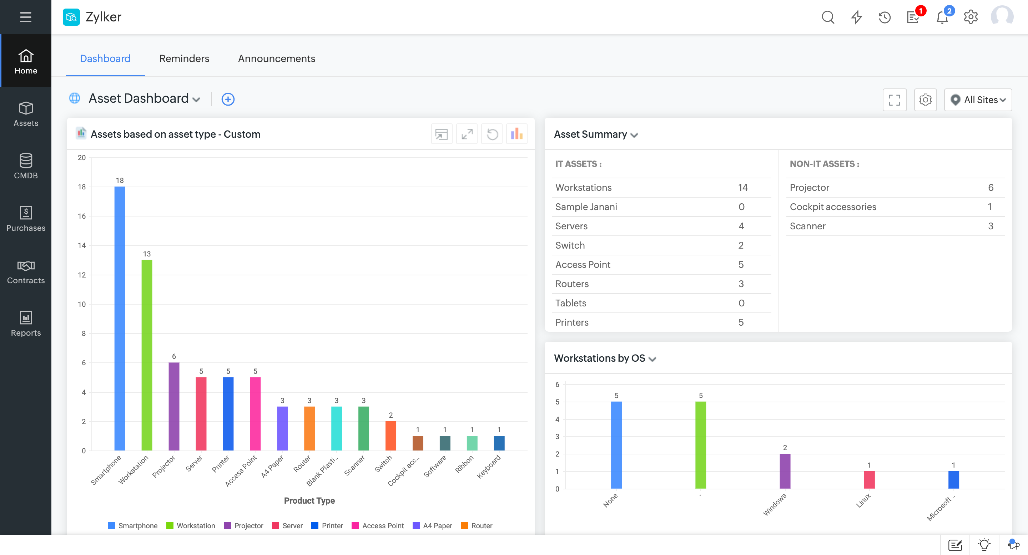Viewport: 1028px width, 555px height.
Task: Expand the Asset Dashboard dropdown
Action: coord(196,99)
